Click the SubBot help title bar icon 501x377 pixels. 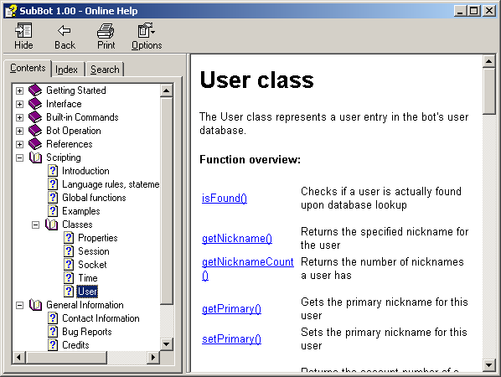[x=11, y=11]
